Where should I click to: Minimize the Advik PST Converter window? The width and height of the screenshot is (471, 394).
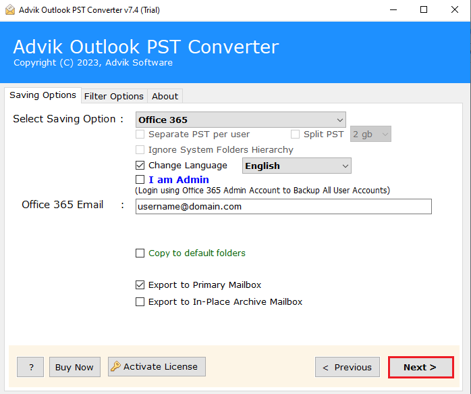pos(393,10)
